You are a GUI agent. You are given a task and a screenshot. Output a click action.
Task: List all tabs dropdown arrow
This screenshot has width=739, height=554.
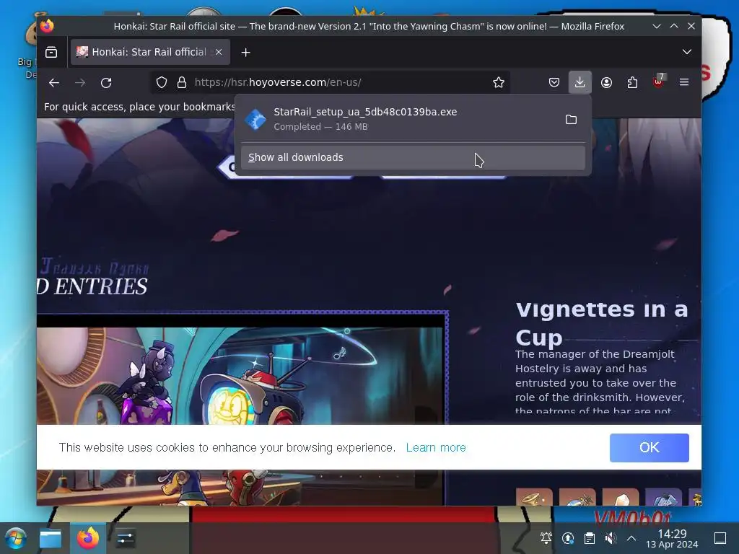click(x=687, y=52)
